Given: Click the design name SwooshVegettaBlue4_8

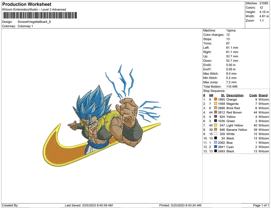Looking at the screenshot, I should pos(34,22).
